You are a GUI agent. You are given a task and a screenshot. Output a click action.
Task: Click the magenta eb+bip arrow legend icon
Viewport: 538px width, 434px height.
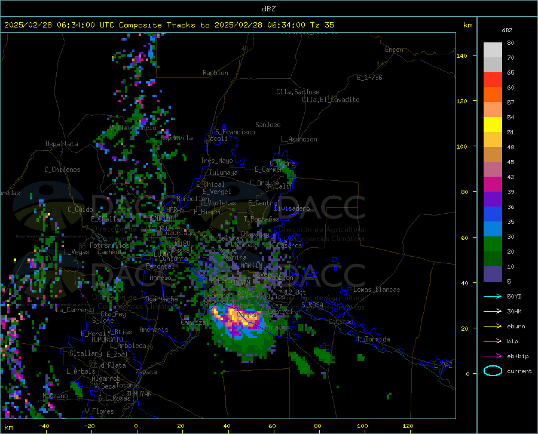coord(493,356)
